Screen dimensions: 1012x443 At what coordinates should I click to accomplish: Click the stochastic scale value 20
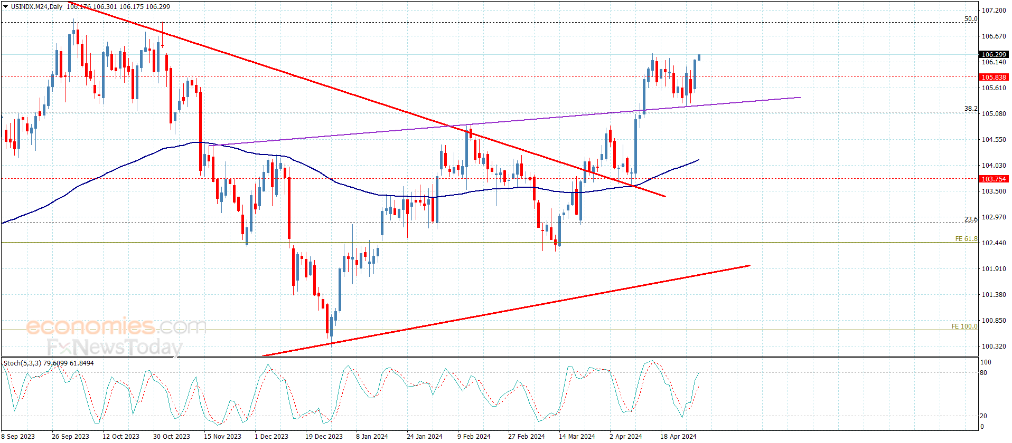pos(983,416)
